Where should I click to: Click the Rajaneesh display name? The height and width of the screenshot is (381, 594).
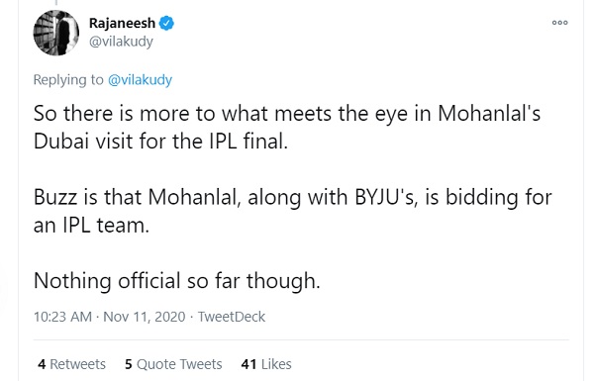point(122,23)
